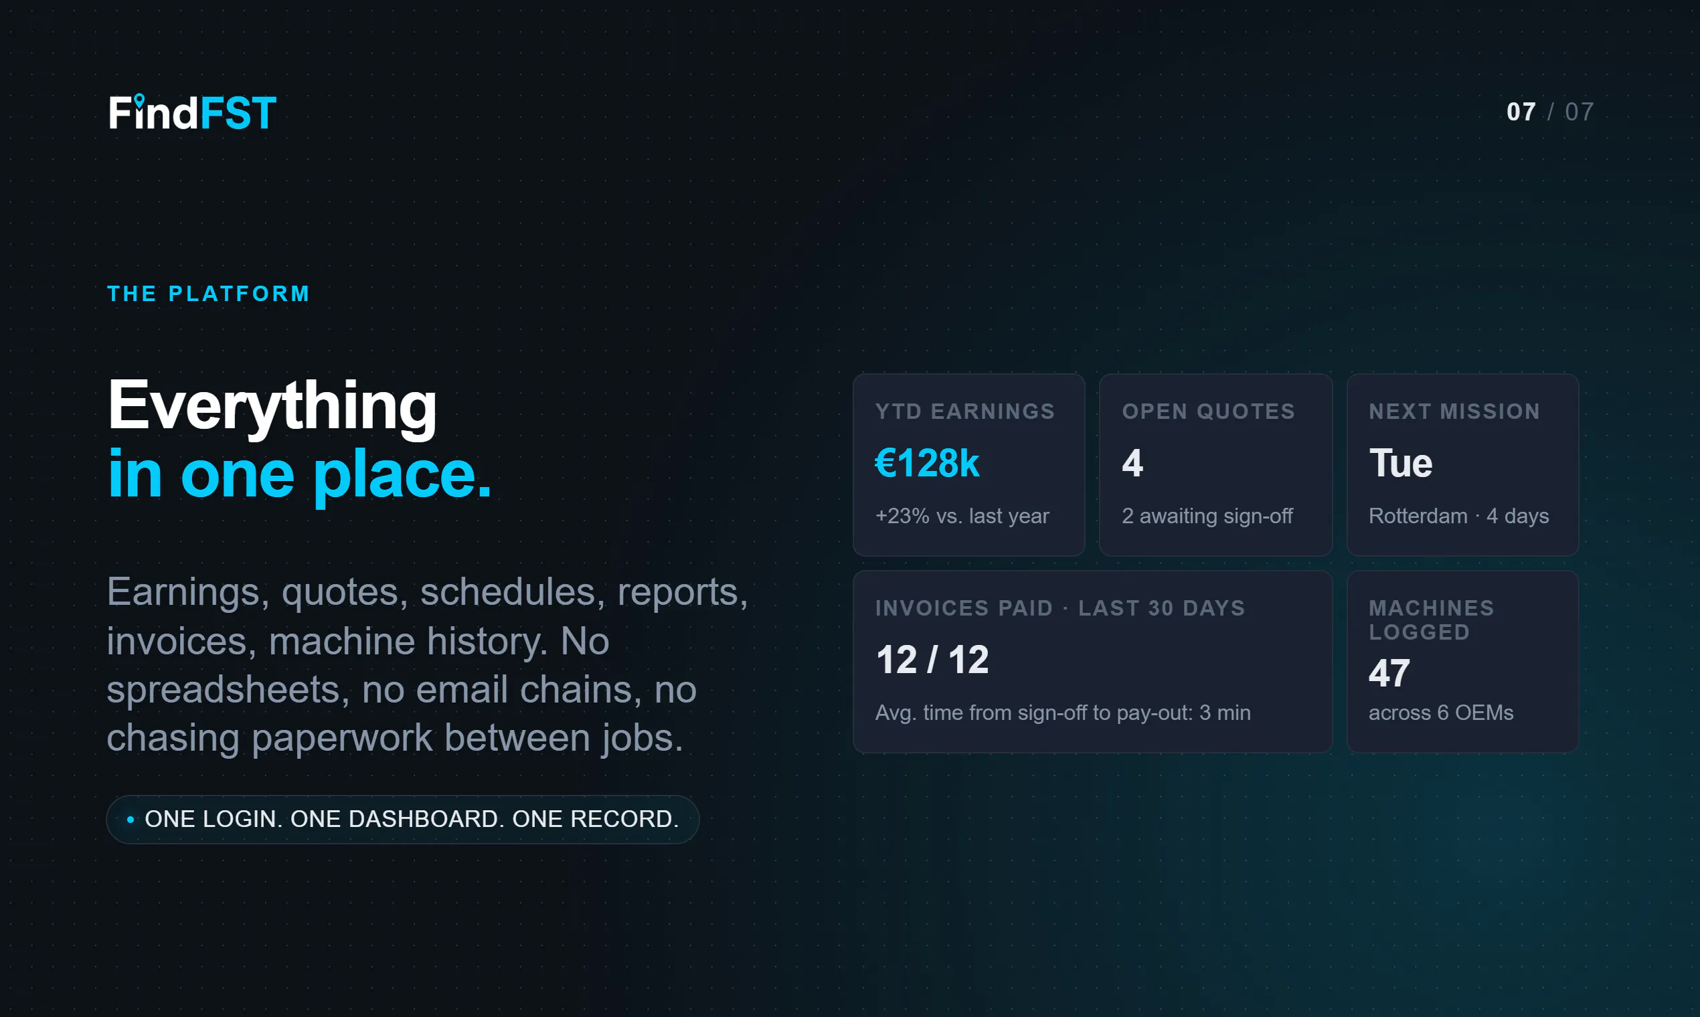This screenshot has height=1017, width=1700.
Task: Click the Rotterdam · 4 days text
Action: coord(1458,515)
